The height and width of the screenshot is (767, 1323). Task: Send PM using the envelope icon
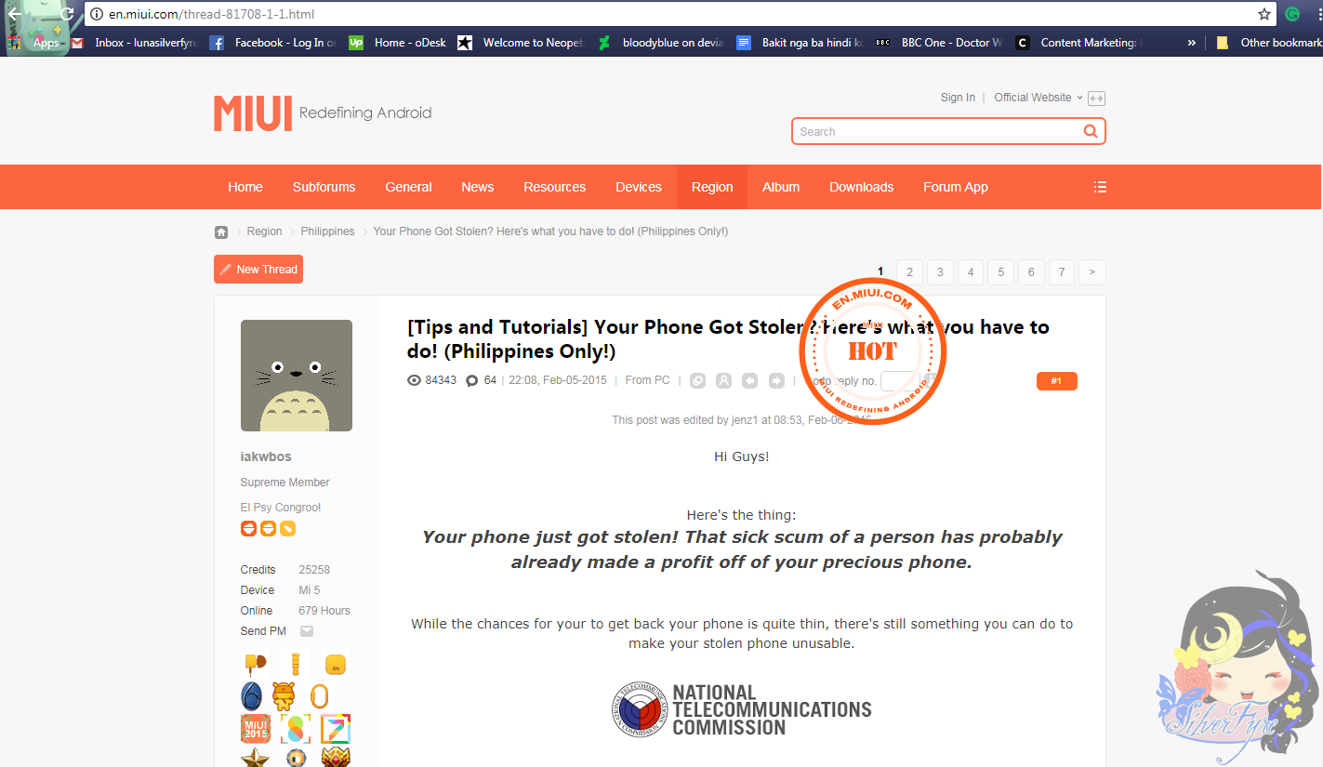[x=307, y=631]
